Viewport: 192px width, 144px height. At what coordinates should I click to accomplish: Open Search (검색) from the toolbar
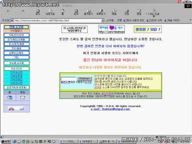pos(76,12)
